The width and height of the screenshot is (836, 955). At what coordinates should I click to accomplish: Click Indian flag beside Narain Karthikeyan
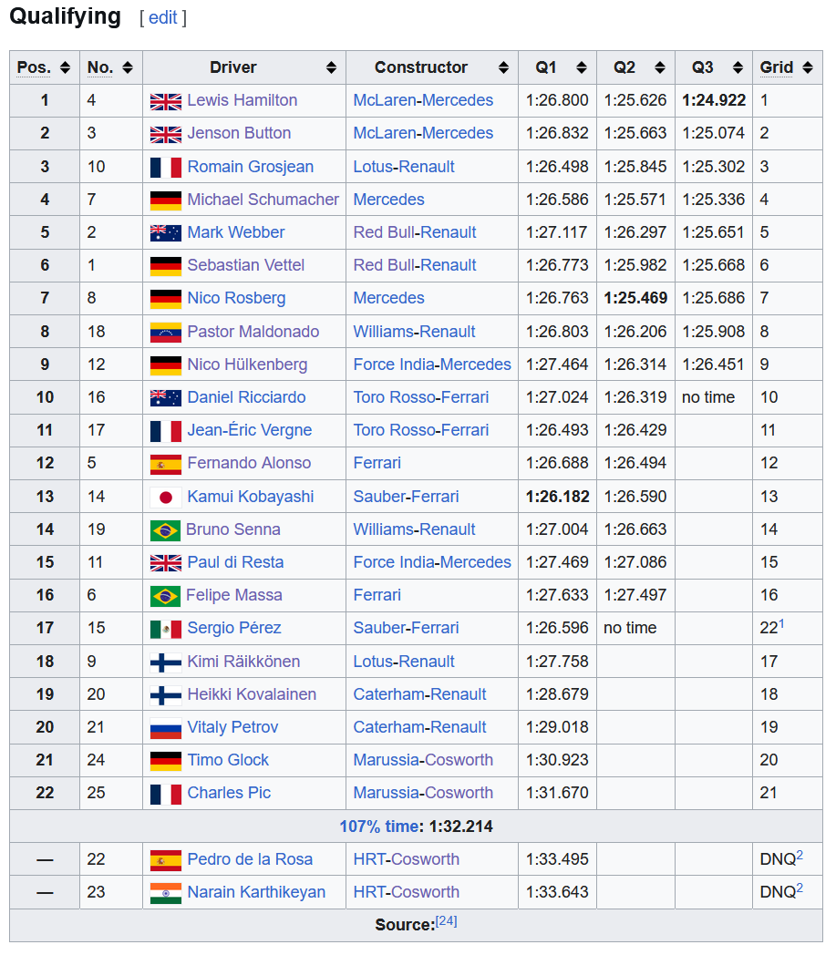point(166,893)
